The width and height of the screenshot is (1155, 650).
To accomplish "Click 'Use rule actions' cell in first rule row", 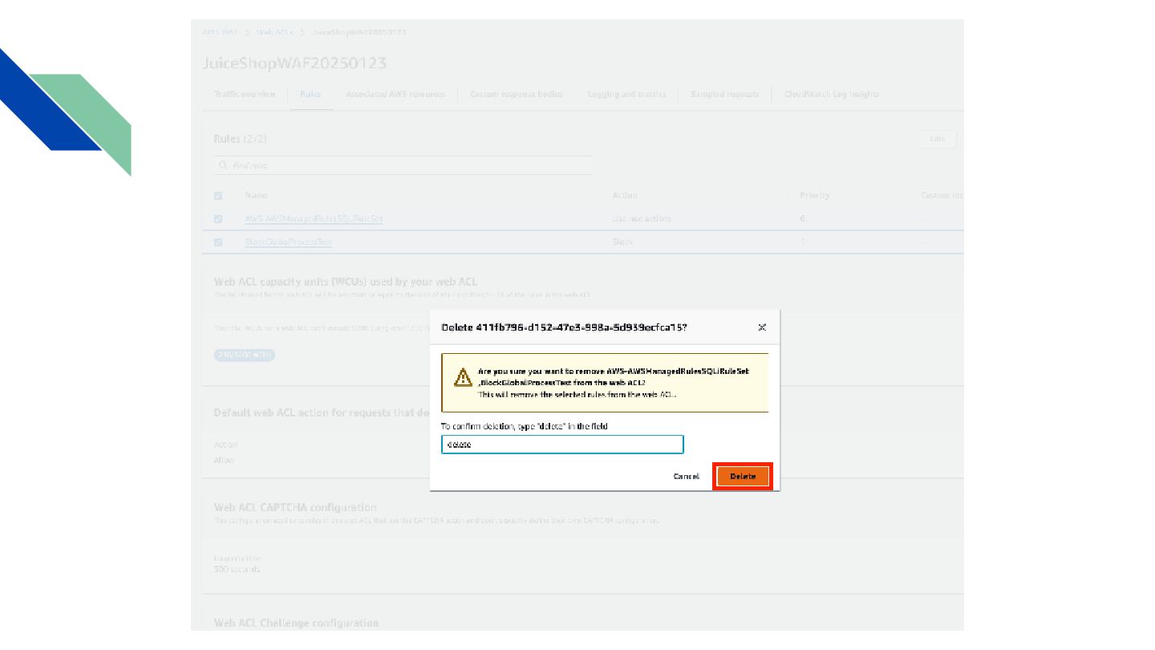I will [x=642, y=218].
